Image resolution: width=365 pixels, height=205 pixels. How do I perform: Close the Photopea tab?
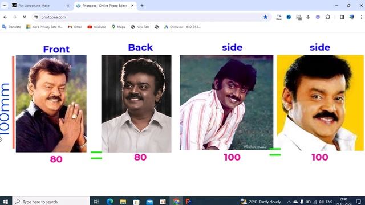(x=132, y=5)
